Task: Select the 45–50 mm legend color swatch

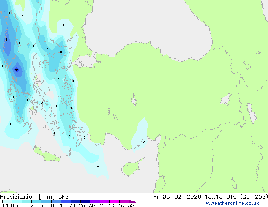Action: [124, 202]
